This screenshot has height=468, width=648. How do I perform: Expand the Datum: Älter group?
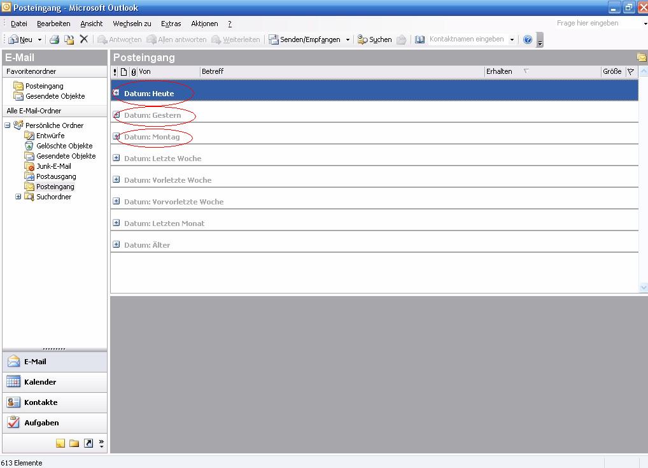coord(116,245)
